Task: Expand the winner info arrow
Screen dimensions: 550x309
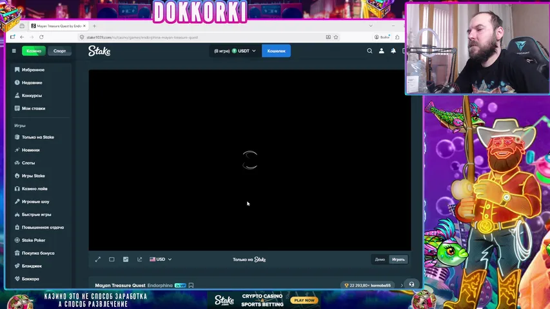Action: [402, 285]
